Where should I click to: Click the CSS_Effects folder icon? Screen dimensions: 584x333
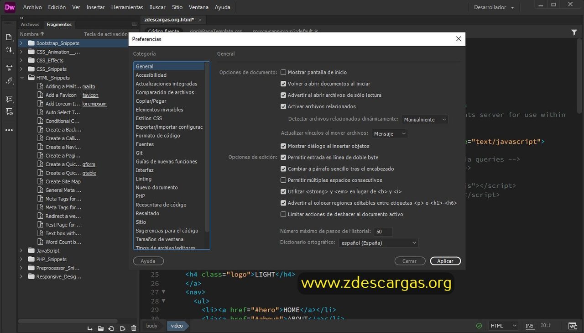coord(31,60)
